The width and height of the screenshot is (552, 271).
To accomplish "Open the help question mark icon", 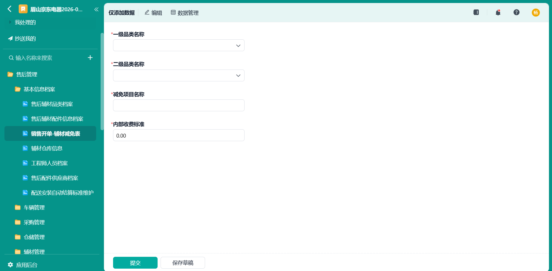I will pyautogui.click(x=516, y=12).
